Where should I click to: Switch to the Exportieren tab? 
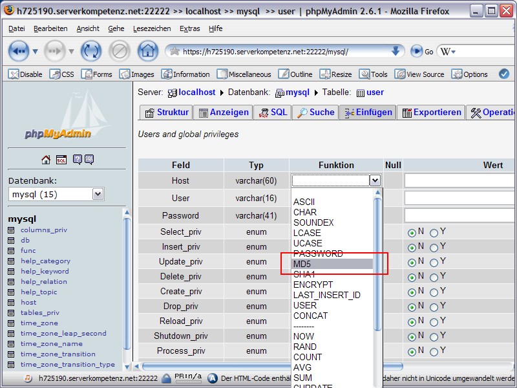pos(431,113)
